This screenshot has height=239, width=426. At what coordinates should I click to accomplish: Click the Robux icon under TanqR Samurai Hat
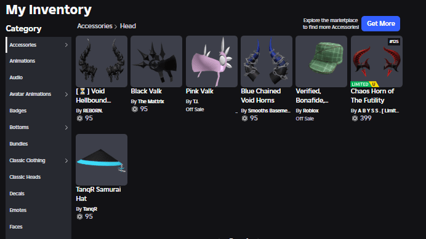point(79,216)
